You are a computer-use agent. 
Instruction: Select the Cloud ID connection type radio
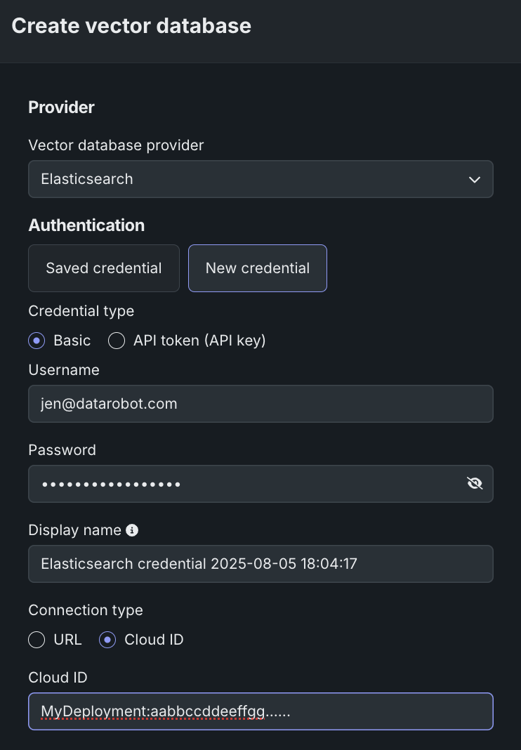(x=107, y=640)
